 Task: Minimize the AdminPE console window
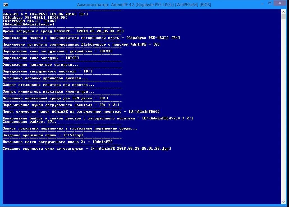[262, 3]
